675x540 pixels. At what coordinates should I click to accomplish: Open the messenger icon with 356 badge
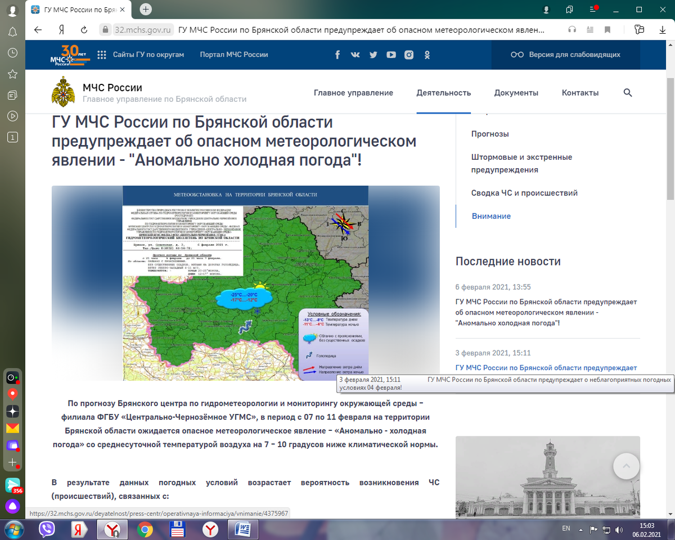click(x=13, y=485)
